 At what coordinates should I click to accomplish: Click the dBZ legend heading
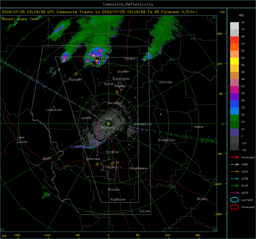[x=241, y=15]
